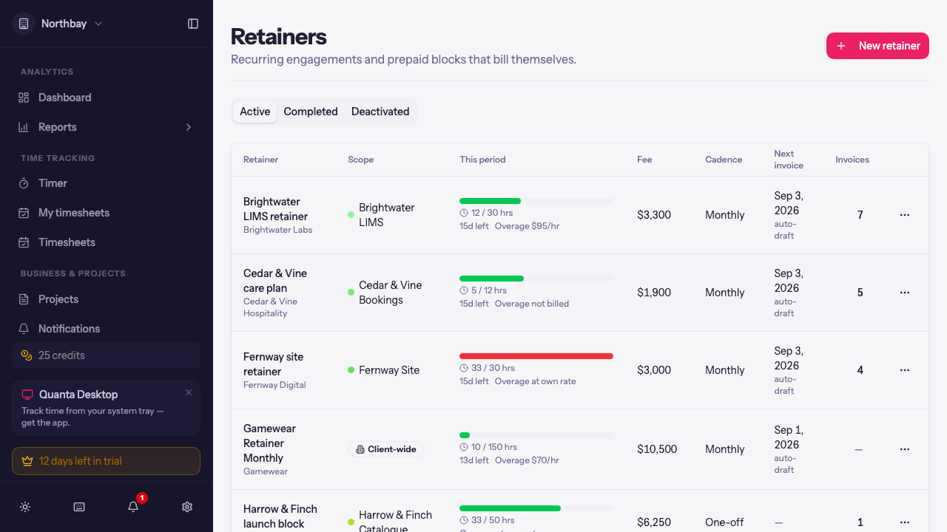Click the invoice count 7 for Brightwater
This screenshot has width=947, height=532.
[x=860, y=215]
